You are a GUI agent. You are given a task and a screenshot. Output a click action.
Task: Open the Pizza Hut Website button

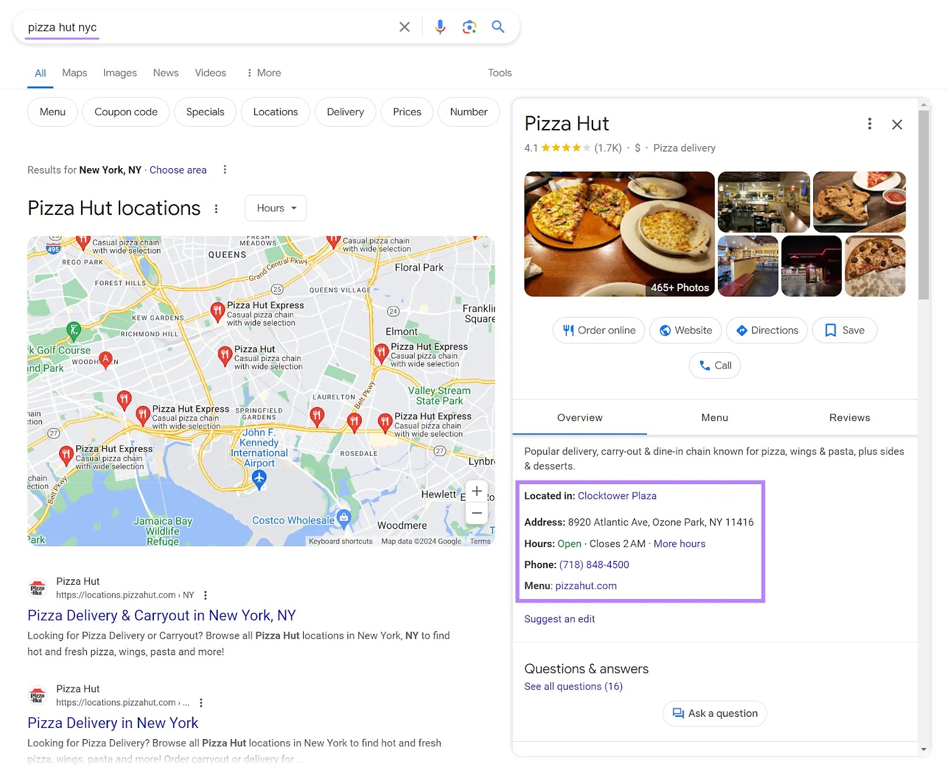click(685, 330)
